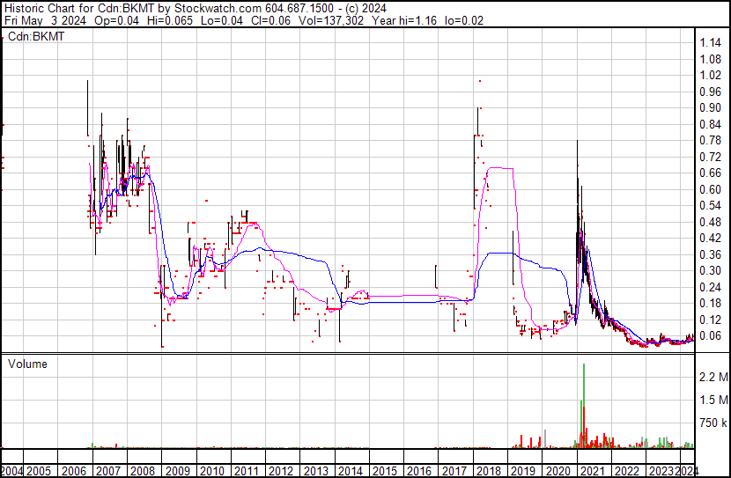Image resolution: width=731 pixels, height=478 pixels.
Task: Select the 2008 year on the time axis
Action: click(143, 471)
